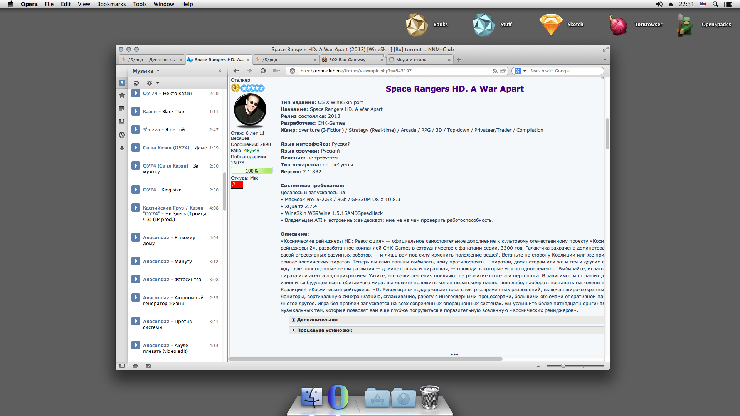Toggle the sidebar panel button in the status bar
This screenshot has width=740, height=416.
(x=122, y=366)
